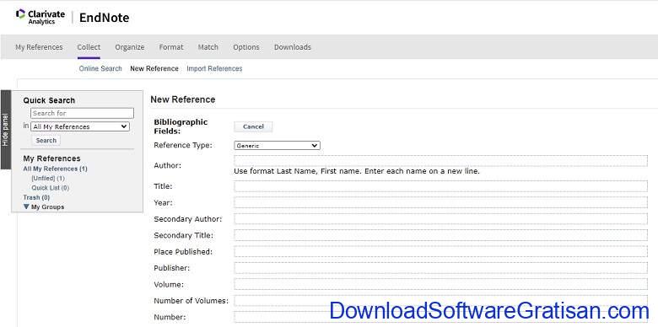Click the 'EndNote' product title
Viewport: 658px width, 327px height.
(x=104, y=18)
